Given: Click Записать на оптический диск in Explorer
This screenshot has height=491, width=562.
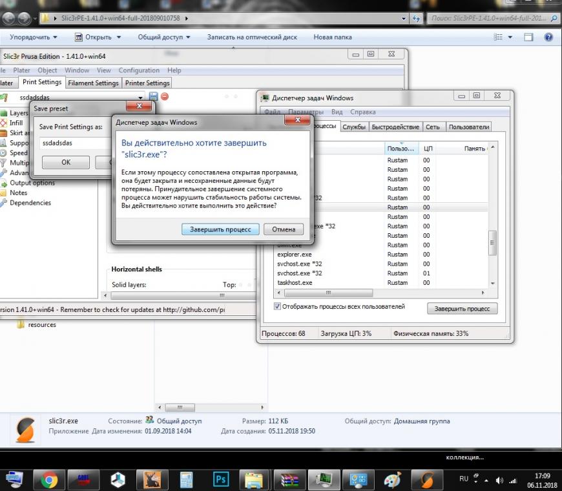Looking at the screenshot, I should coord(252,37).
